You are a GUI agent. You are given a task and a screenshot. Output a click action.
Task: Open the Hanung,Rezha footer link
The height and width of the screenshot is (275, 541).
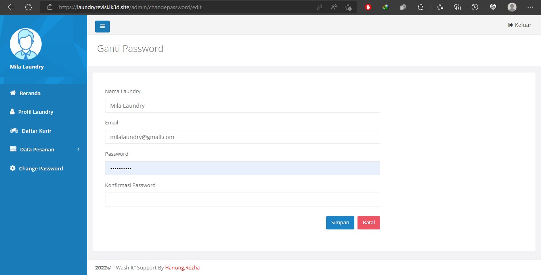click(x=182, y=267)
